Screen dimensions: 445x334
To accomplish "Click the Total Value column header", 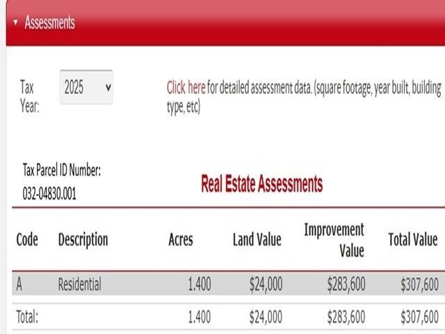I will tap(412, 239).
